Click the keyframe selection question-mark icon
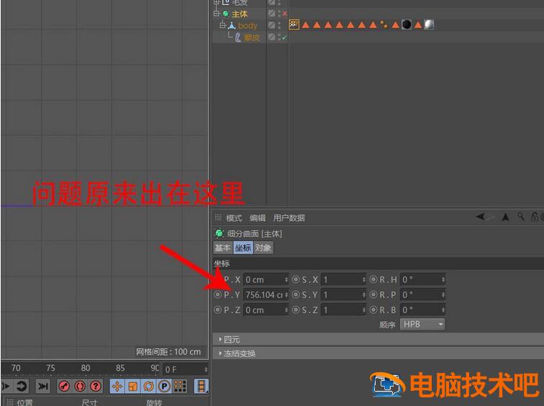Screen dimensions: 544x406 [x=96, y=387]
